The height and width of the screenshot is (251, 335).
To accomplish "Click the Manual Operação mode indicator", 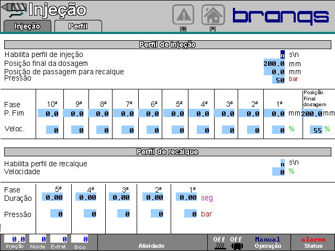I will point(268,242).
